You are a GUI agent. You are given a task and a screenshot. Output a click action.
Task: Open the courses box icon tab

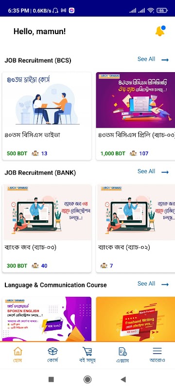[x=52, y=351]
